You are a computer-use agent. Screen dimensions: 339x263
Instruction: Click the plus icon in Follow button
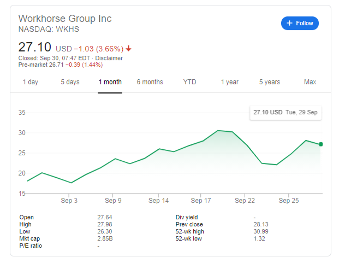(289, 23)
